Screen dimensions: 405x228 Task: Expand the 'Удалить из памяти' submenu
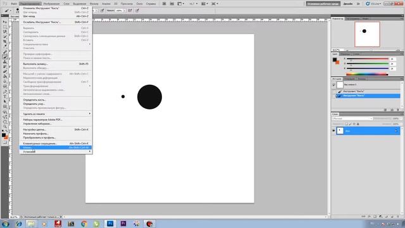coord(56,114)
